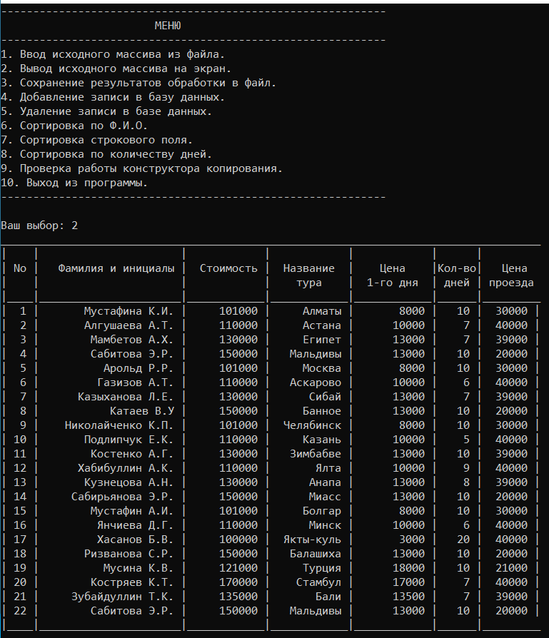The height and width of the screenshot is (638, 549).
Task: Click tour name 'Алматы'
Action: [322, 311]
